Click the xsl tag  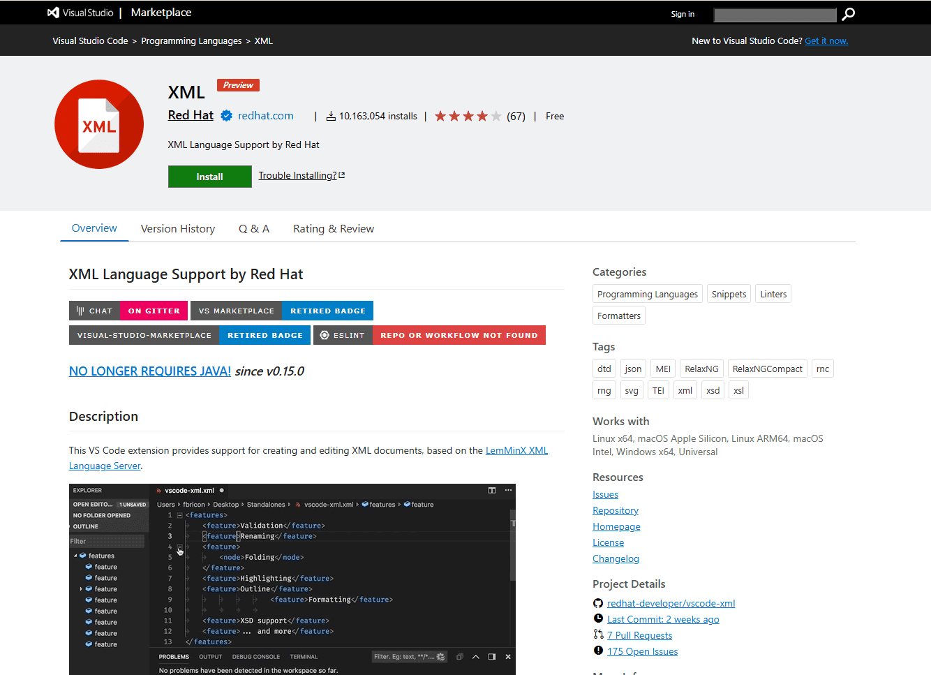click(739, 390)
